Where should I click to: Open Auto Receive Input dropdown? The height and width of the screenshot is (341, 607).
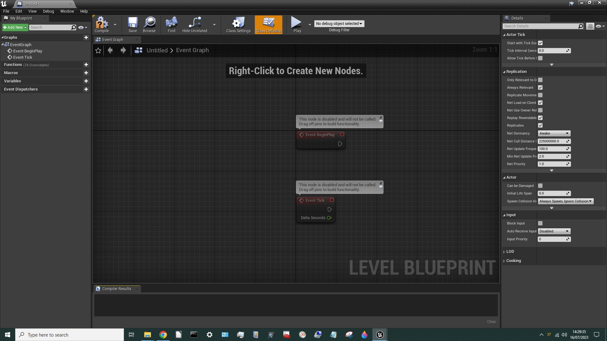pyautogui.click(x=554, y=231)
